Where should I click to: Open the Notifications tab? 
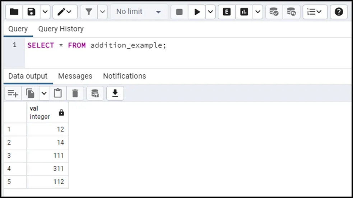click(124, 76)
